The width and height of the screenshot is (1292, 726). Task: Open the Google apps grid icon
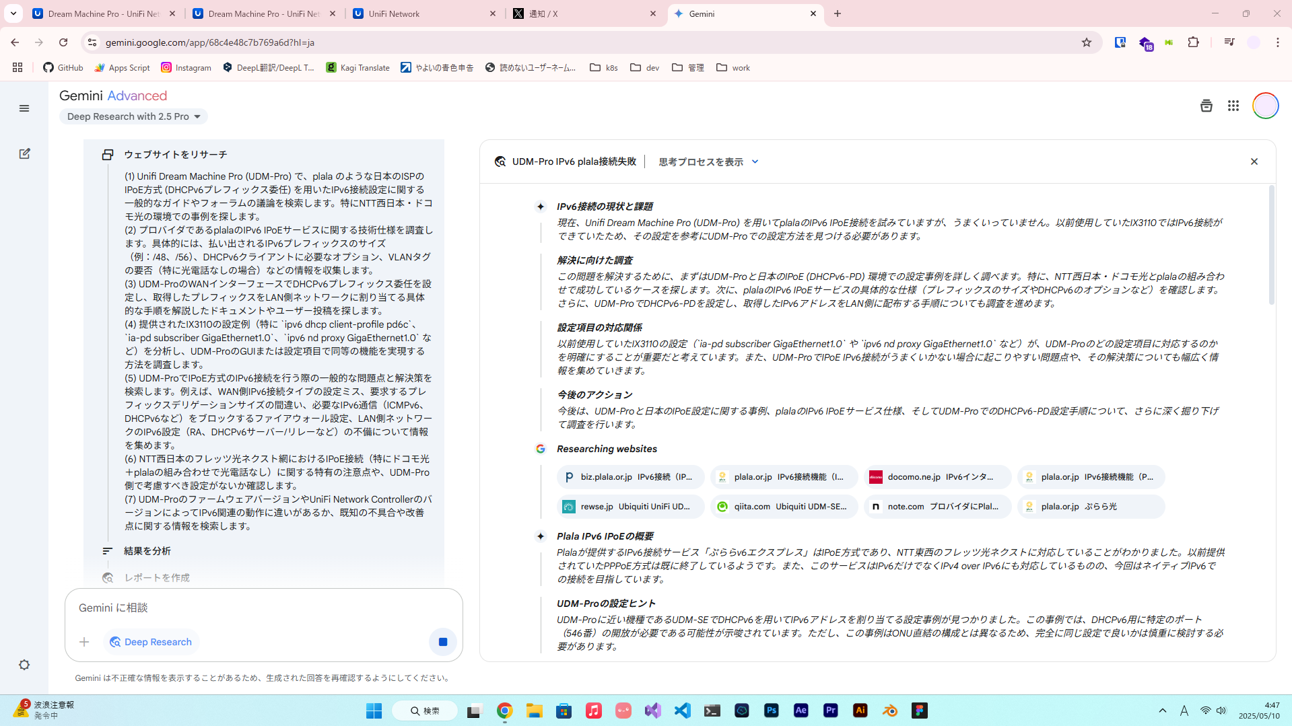click(x=1233, y=106)
